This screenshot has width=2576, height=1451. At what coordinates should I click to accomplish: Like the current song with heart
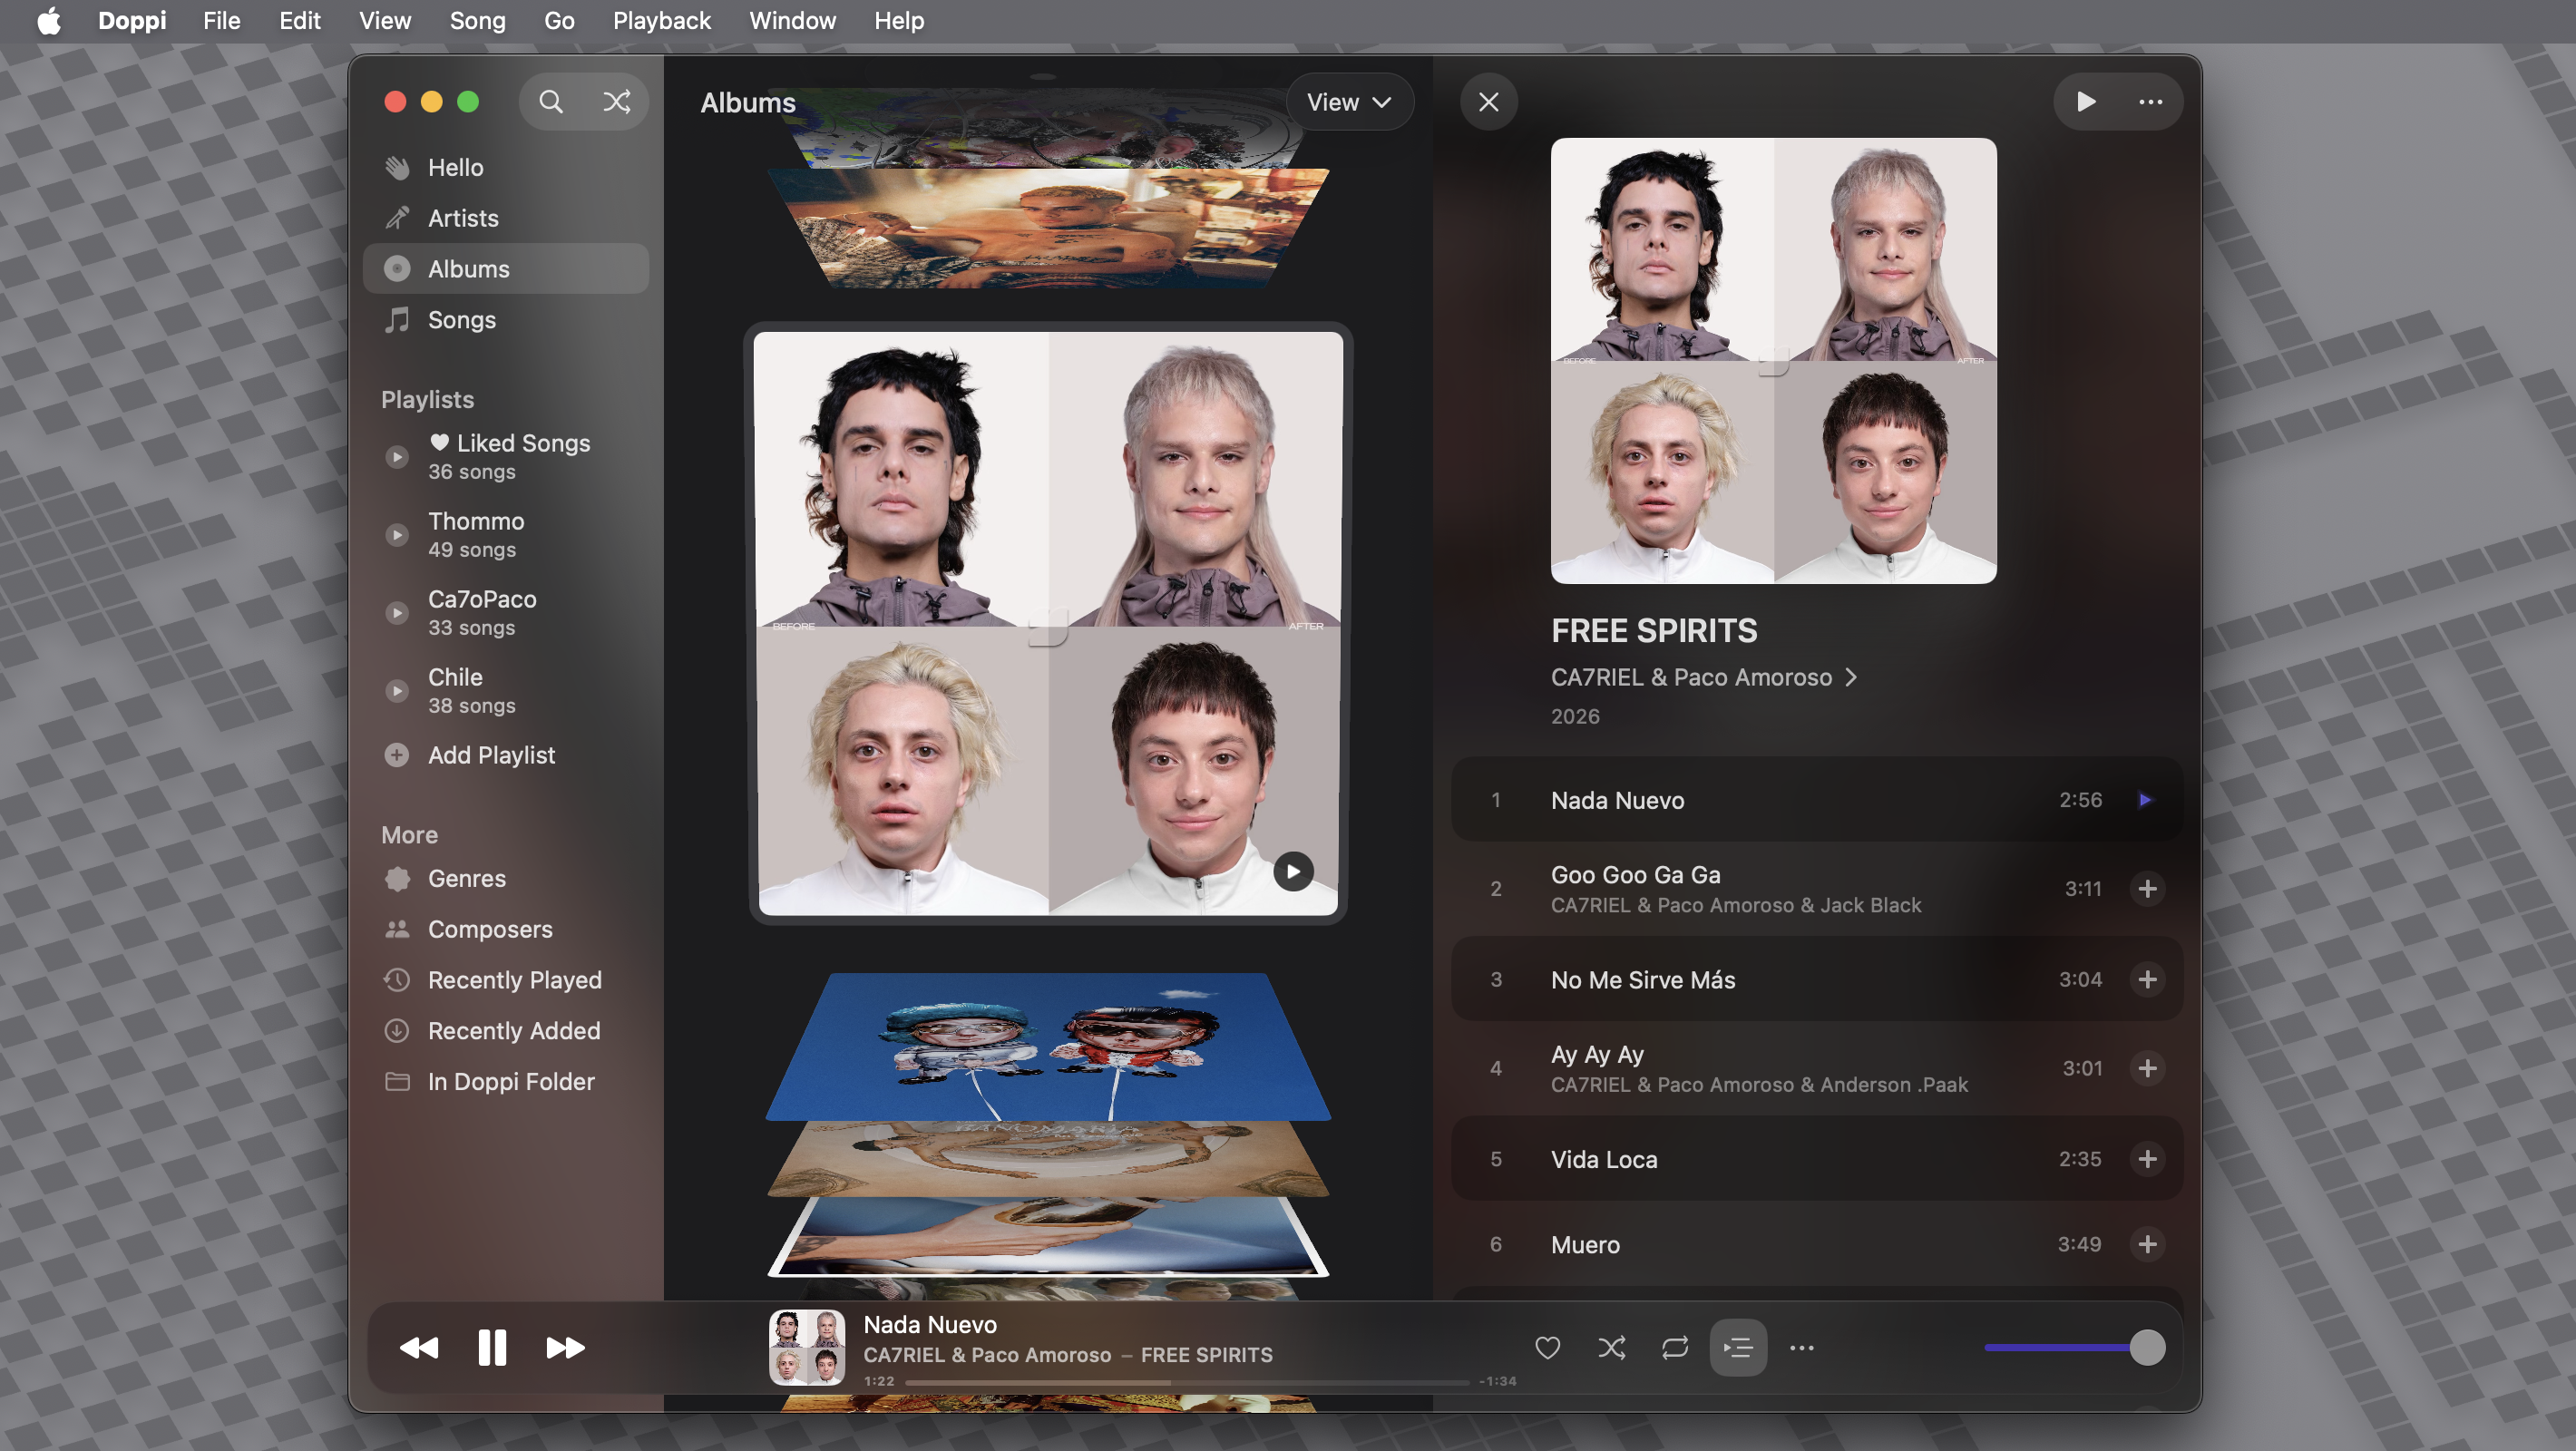1547,1348
